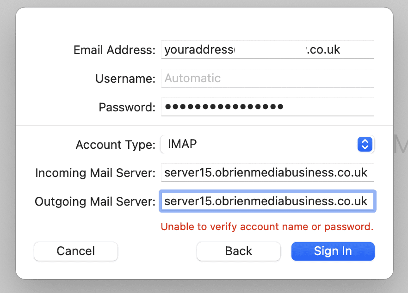
Task: Click the Password field with hidden dots
Action: coord(267,107)
